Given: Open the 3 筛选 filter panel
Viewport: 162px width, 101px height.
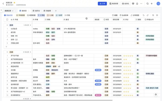Looking at the screenshot, I should click(x=41, y=15).
